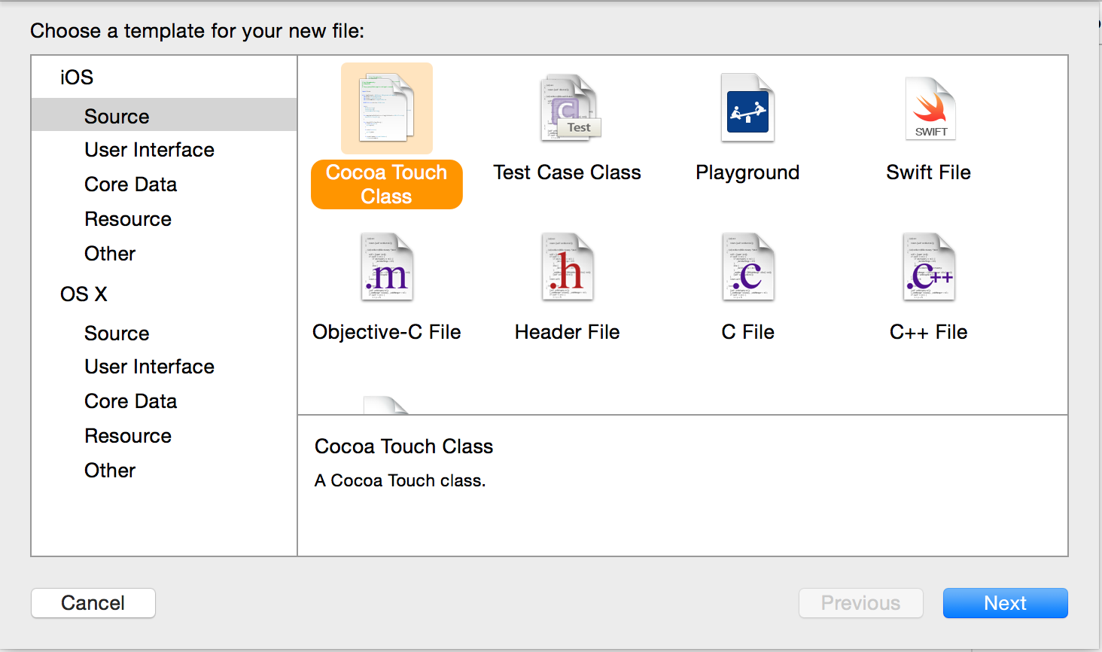Click the OS X section header

coord(84,294)
